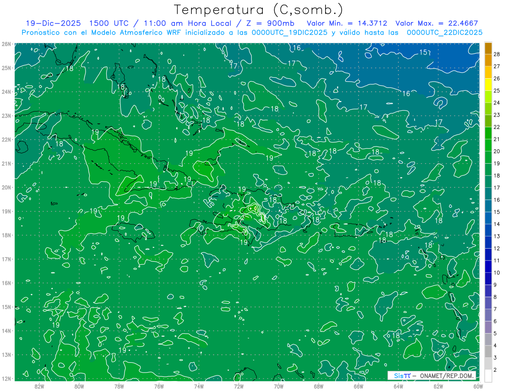Click the '19N' latitude axis label
Viewport: 508px width, 392px height.
[7, 211]
